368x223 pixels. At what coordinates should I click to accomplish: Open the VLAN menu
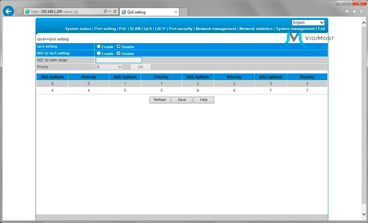(x=135, y=29)
